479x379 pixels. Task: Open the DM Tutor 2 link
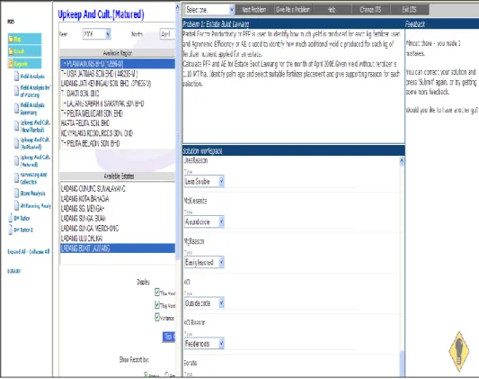[x=23, y=230]
